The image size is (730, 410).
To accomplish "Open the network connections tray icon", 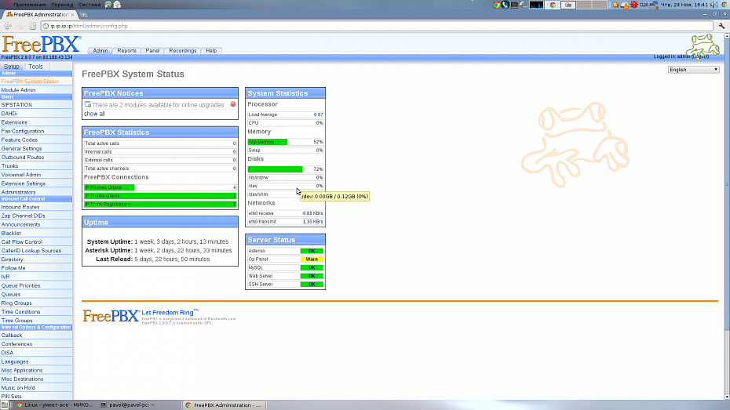I will click(x=654, y=5).
